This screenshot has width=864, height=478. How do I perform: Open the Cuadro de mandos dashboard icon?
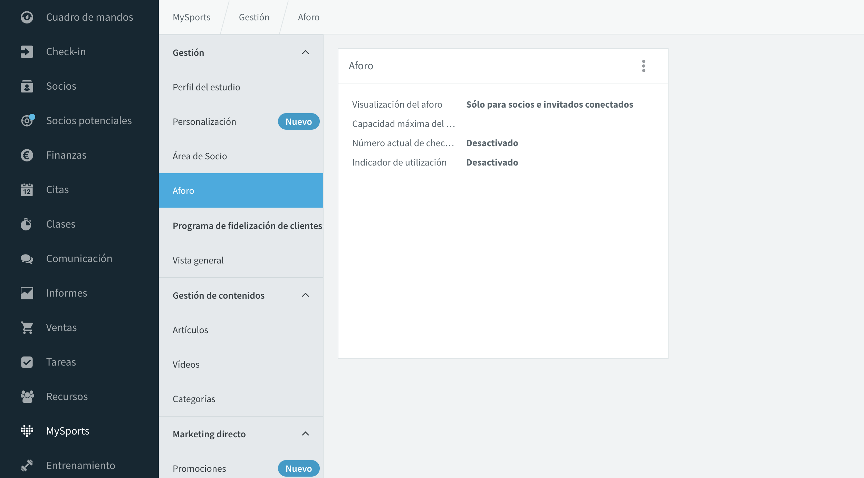click(27, 17)
